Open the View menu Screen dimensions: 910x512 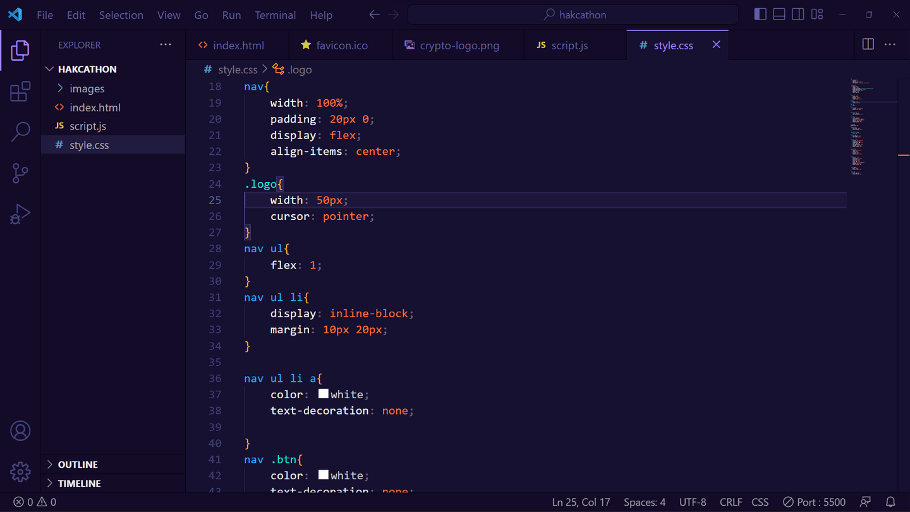click(x=169, y=15)
